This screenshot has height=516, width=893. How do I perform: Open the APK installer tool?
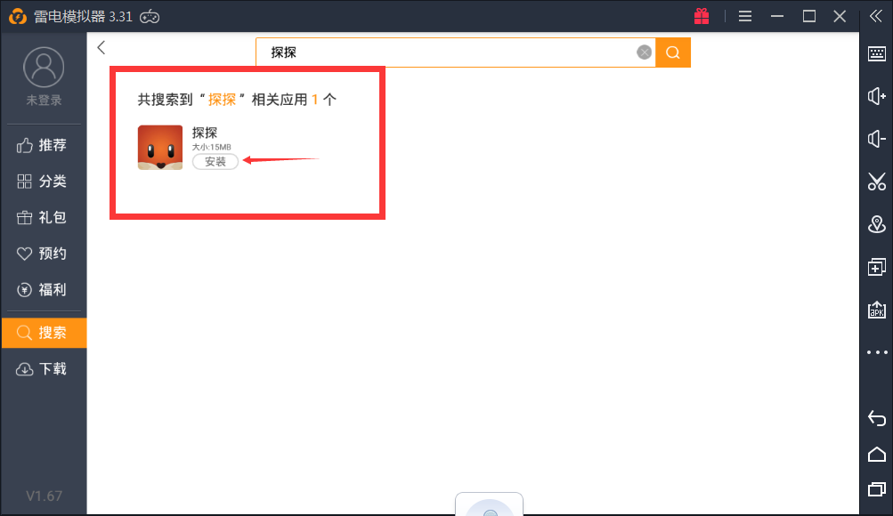click(x=876, y=309)
